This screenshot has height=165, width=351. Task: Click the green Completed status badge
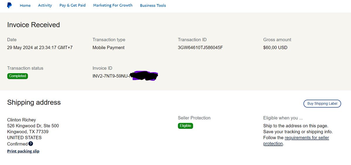click(18, 76)
